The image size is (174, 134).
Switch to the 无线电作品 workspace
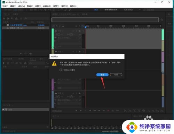click(128, 10)
